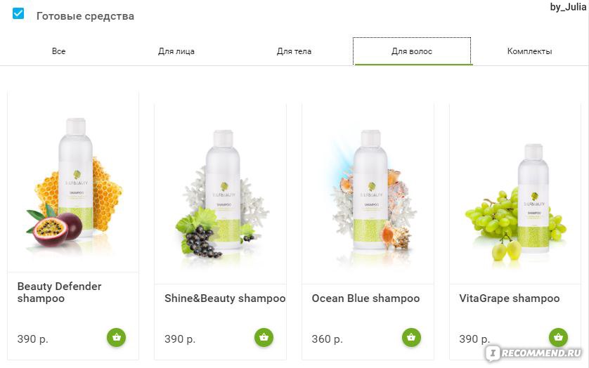Add Beauty Defender shampoo to cart

pyautogui.click(x=117, y=337)
